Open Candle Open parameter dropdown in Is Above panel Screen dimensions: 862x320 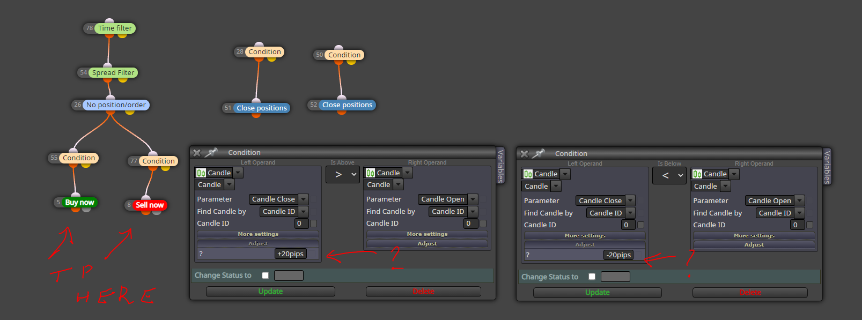(x=448, y=199)
